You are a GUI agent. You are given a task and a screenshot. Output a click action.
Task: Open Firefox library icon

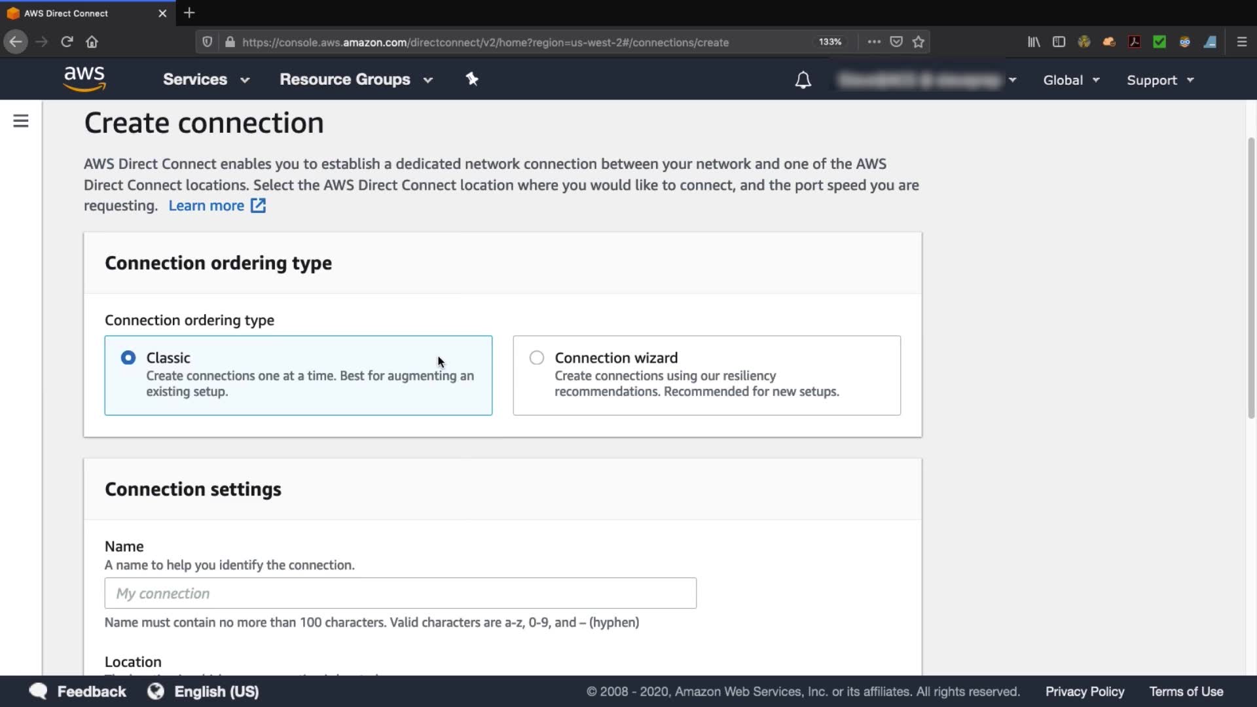coord(1033,42)
